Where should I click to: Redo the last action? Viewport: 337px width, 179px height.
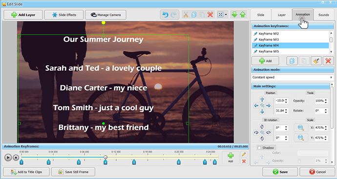pyautogui.click(x=173, y=15)
